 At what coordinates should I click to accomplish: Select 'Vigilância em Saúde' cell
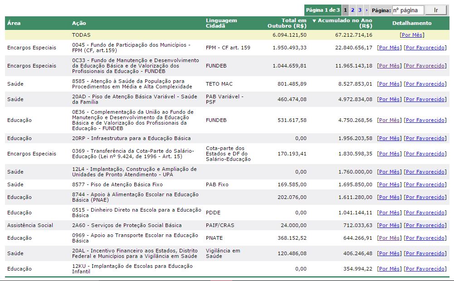click(223, 253)
